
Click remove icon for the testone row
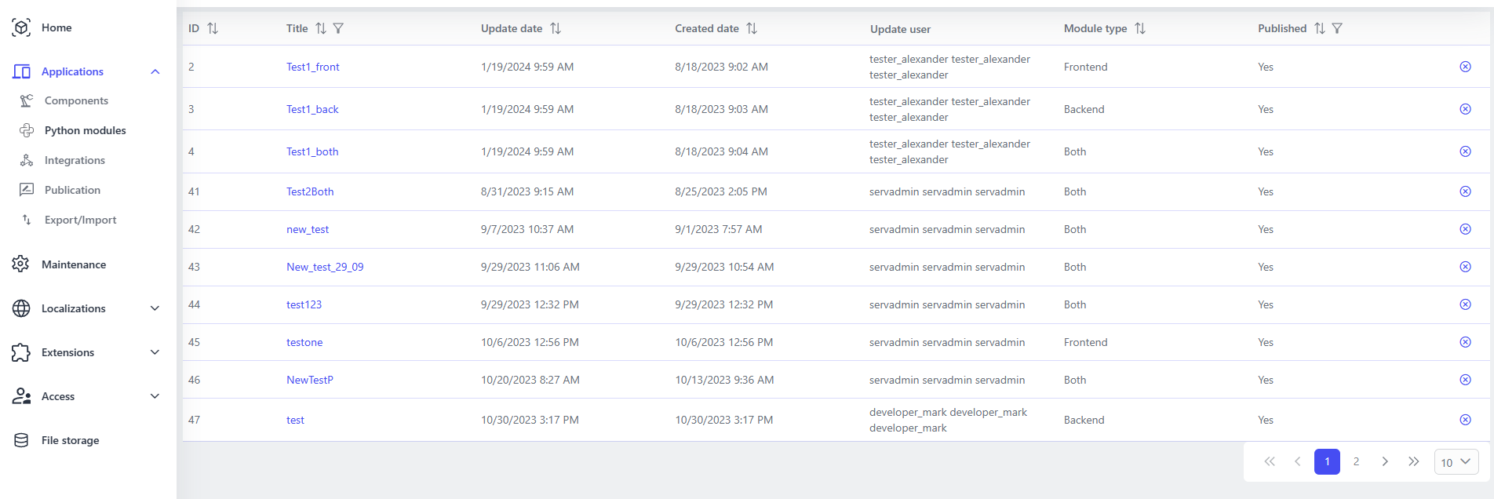point(1465,342)
